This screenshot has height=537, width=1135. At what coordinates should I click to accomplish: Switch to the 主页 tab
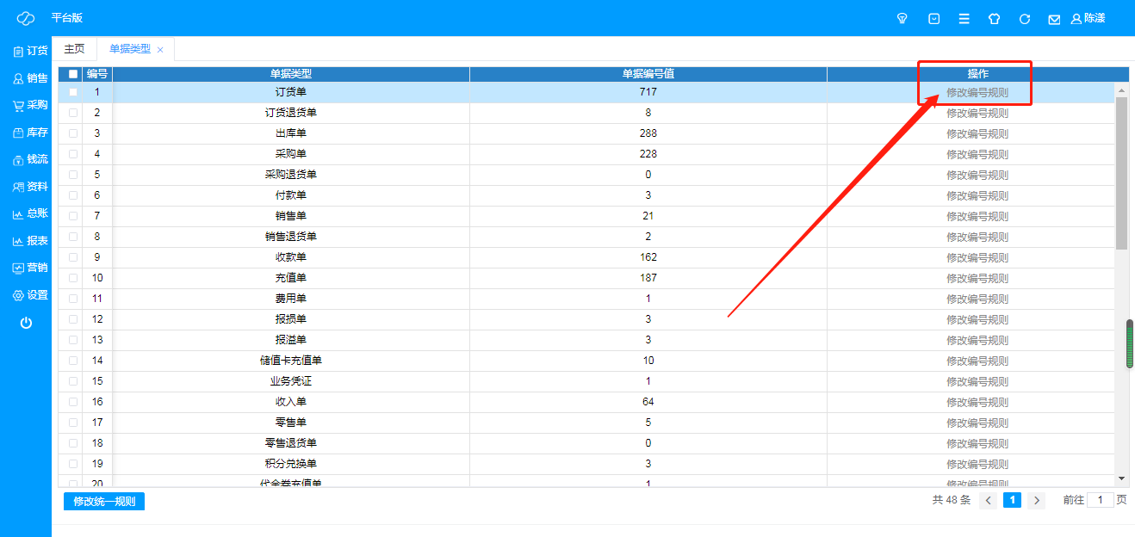(75, 49)
